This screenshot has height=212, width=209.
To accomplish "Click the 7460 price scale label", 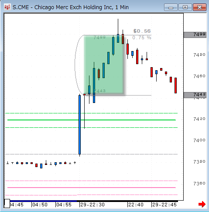I will pos(199,76).
